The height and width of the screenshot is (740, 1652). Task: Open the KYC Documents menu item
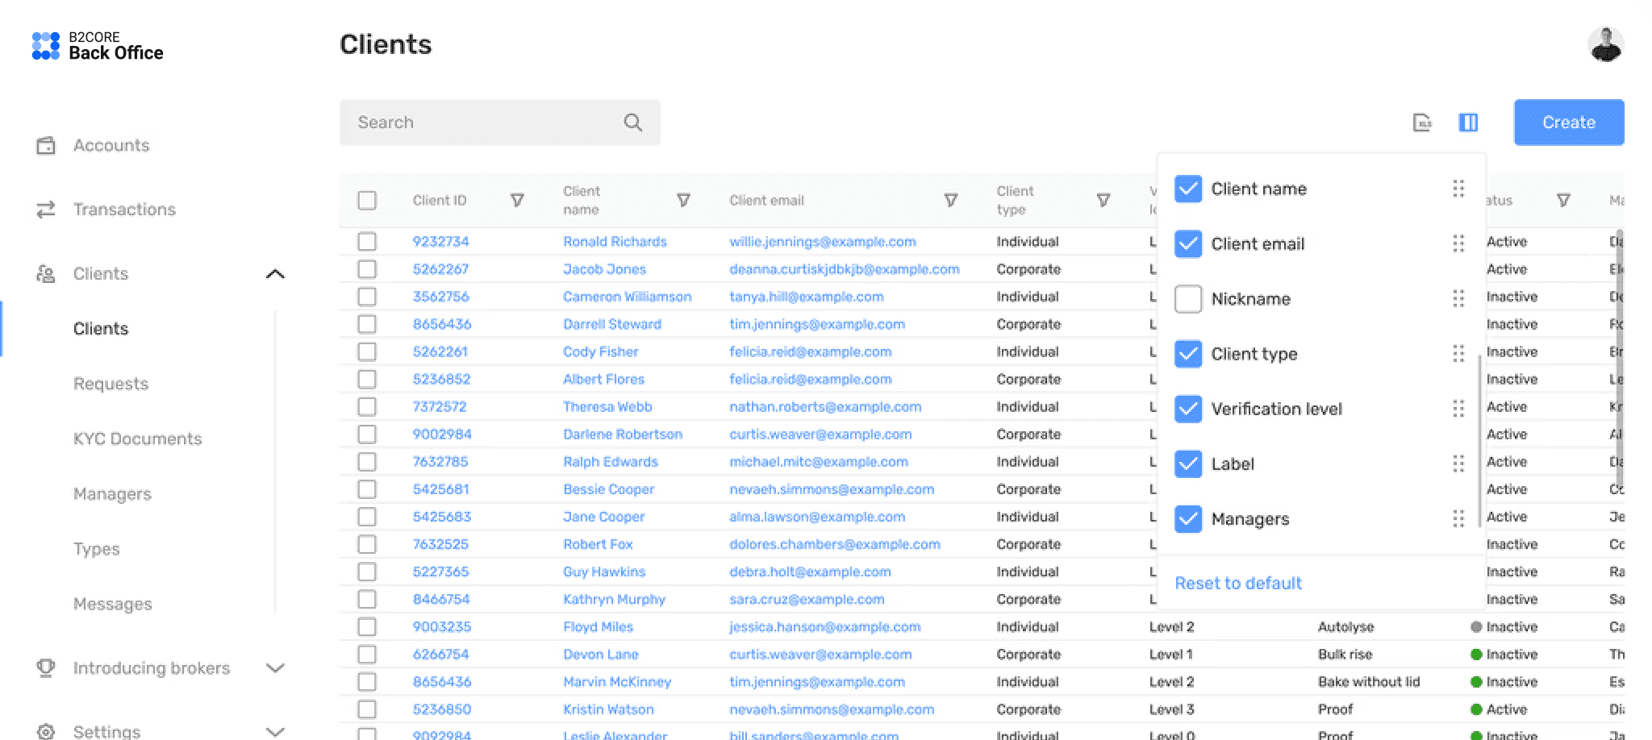(138, 439)
